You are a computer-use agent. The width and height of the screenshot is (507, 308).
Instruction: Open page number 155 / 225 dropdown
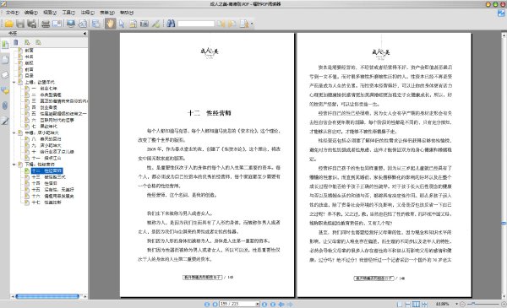pyautogui.click(x=258, y=304)
